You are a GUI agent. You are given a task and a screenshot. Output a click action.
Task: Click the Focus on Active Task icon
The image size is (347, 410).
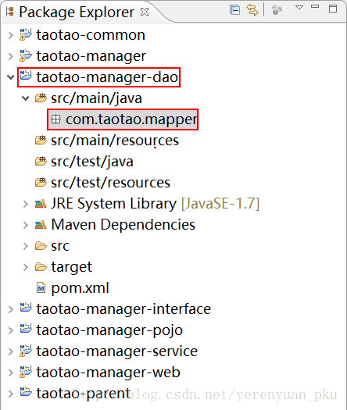pyautogui.click(x=277, y=10)
